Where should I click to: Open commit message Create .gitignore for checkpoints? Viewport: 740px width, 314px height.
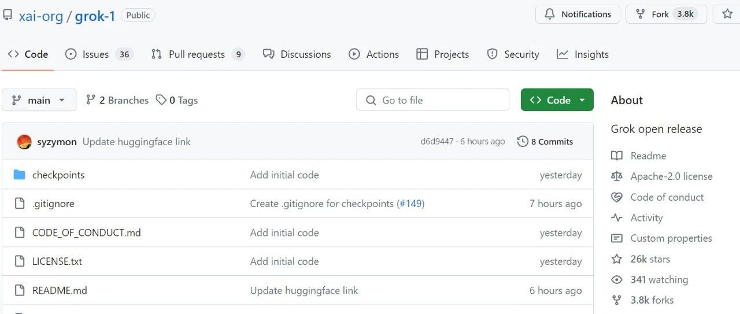pyautogui.click(x=321, y=204)
